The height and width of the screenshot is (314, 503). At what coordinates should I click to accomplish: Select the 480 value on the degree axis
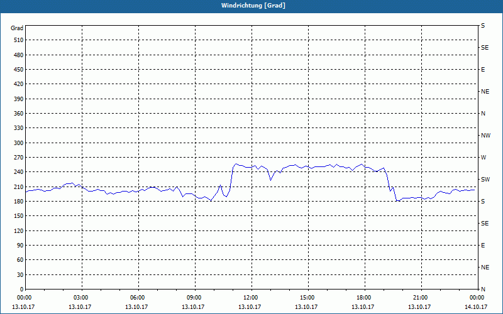19,55
